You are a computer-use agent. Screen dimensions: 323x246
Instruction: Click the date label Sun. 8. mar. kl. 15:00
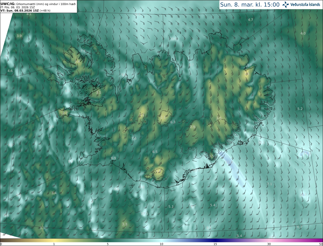click(250, 5)
